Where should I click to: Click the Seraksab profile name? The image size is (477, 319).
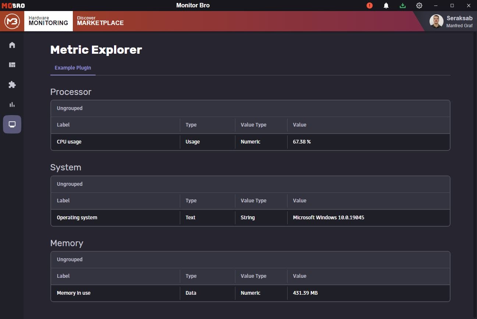pos(459,18)
